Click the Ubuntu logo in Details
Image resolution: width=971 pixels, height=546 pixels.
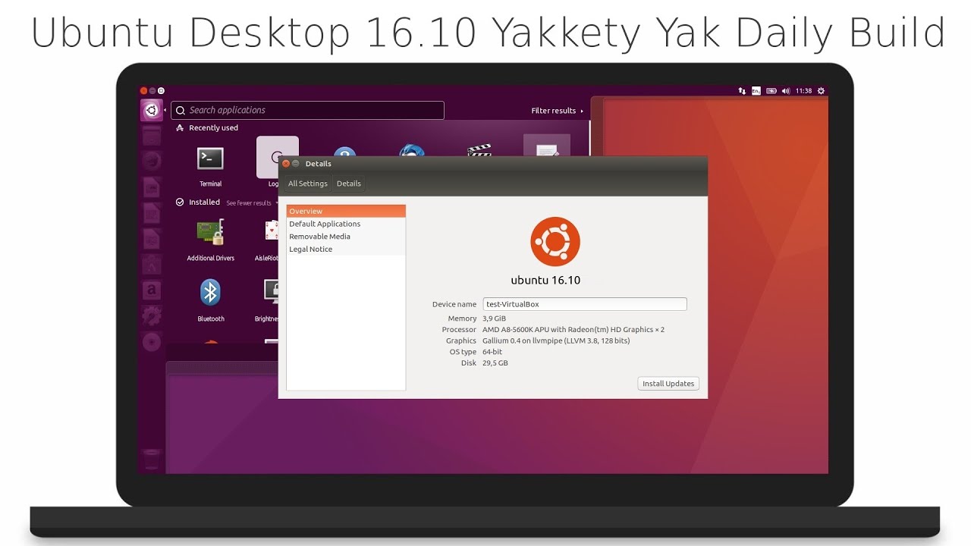(x=555, y=242)
